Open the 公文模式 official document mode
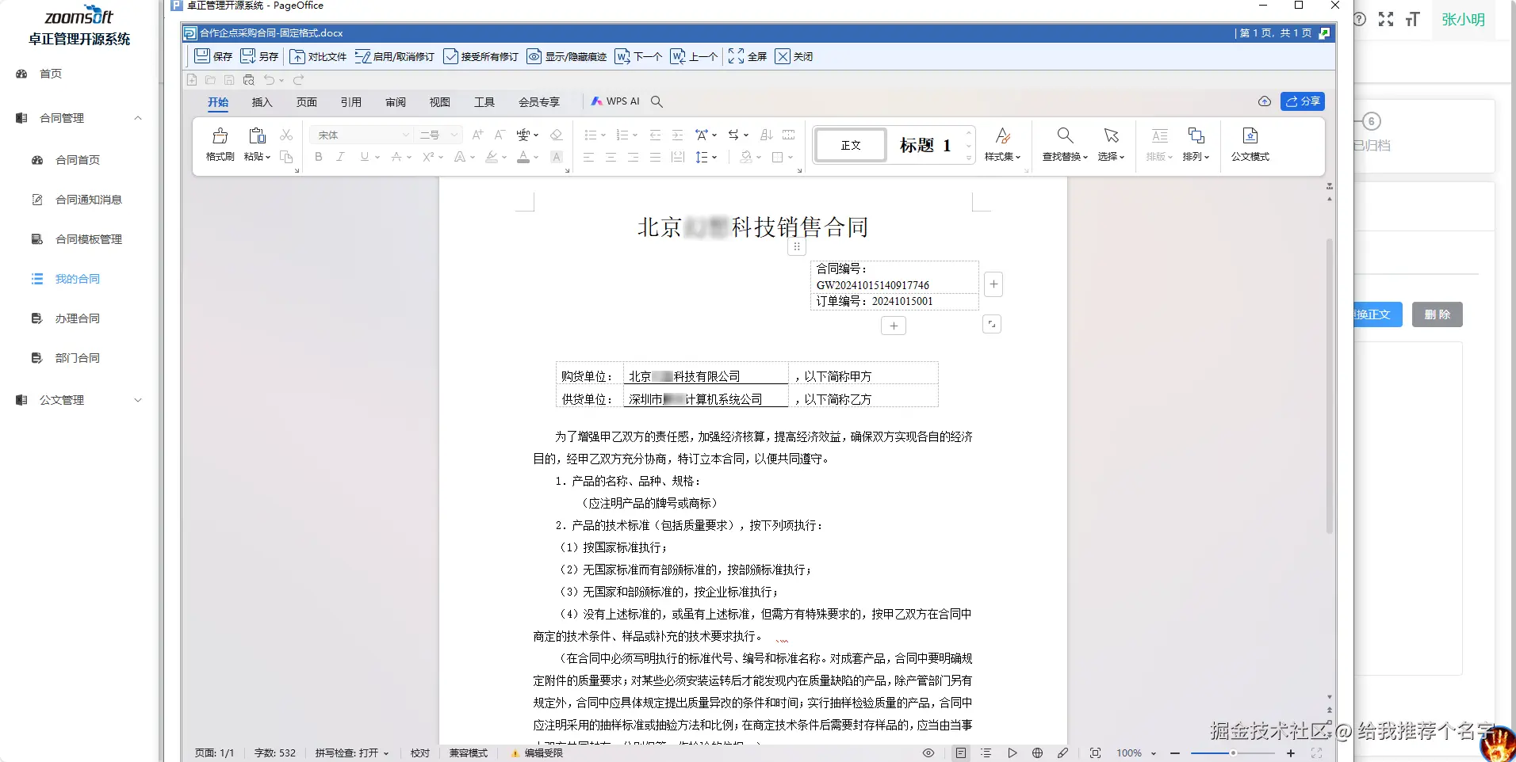 point(1250,144)
